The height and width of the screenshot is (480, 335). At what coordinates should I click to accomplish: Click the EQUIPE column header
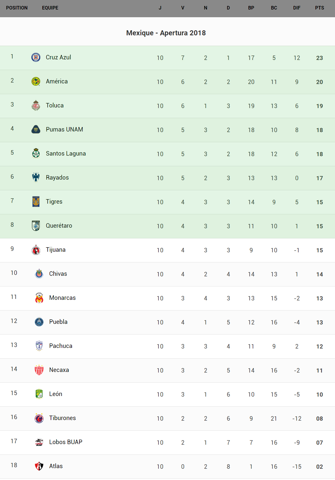[50, 8]
